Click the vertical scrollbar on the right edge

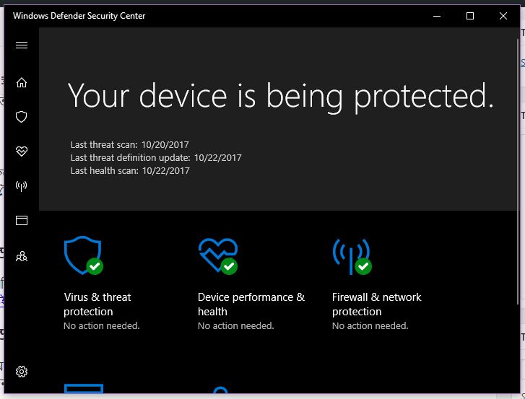516,216
